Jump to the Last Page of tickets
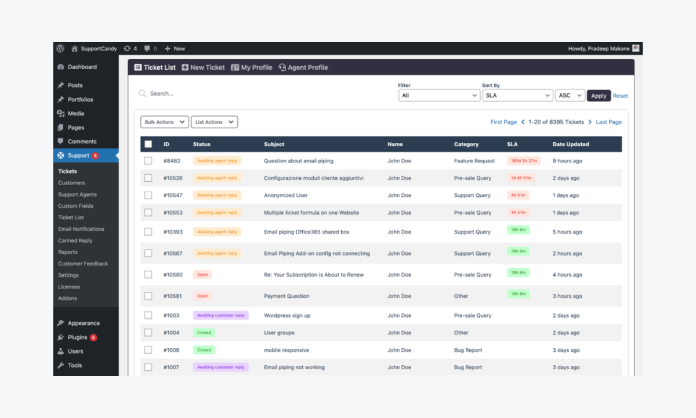Image resolution: width=696 pixels, height=418 pixels. tap(608, 122)
